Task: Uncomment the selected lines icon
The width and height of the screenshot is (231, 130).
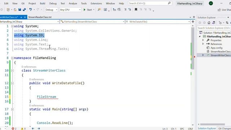Action: coord(130,10)
